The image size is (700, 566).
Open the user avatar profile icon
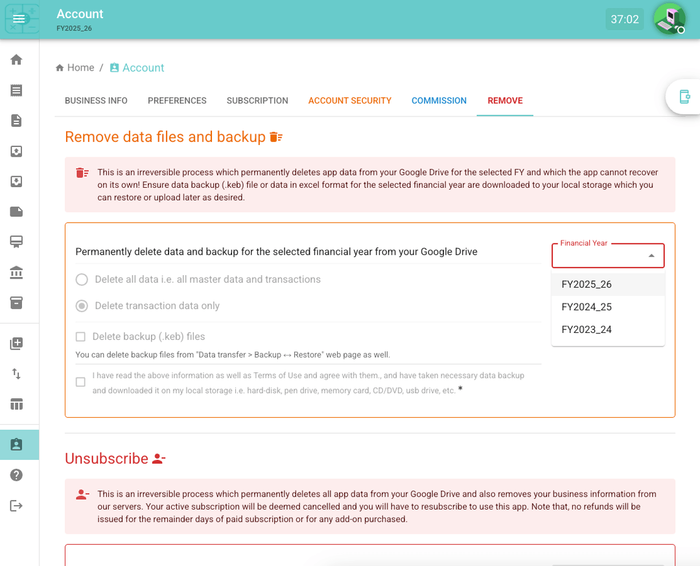tap(669, 19)
